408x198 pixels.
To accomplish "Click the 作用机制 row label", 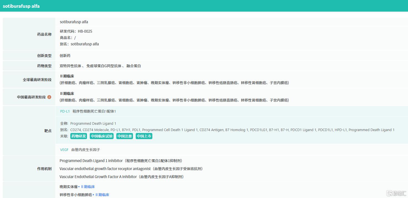I will [44, 169].
